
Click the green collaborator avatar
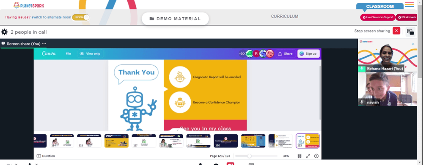[x=249, y=53]
